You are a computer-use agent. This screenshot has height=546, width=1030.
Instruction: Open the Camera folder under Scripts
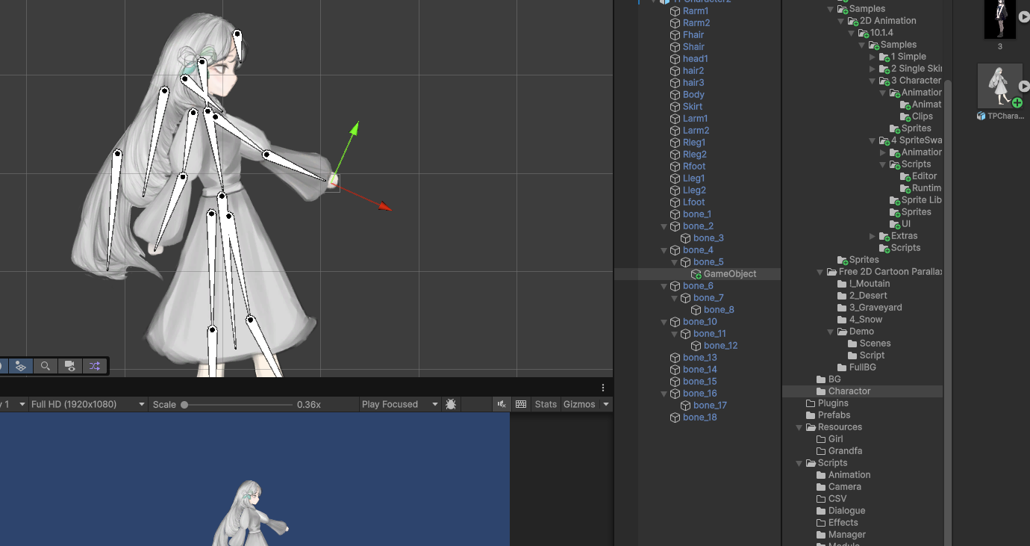(x=845, y=487)
